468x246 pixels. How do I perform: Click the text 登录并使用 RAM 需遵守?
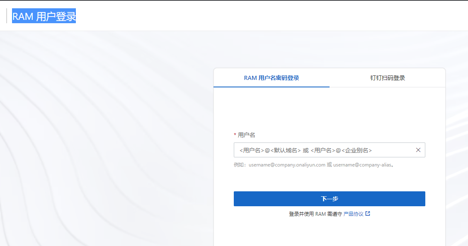[x=315, y=214]
